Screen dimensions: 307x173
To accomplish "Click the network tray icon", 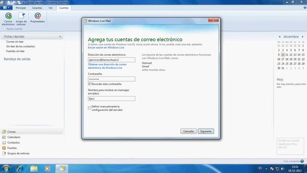I will tap(277, 169).
